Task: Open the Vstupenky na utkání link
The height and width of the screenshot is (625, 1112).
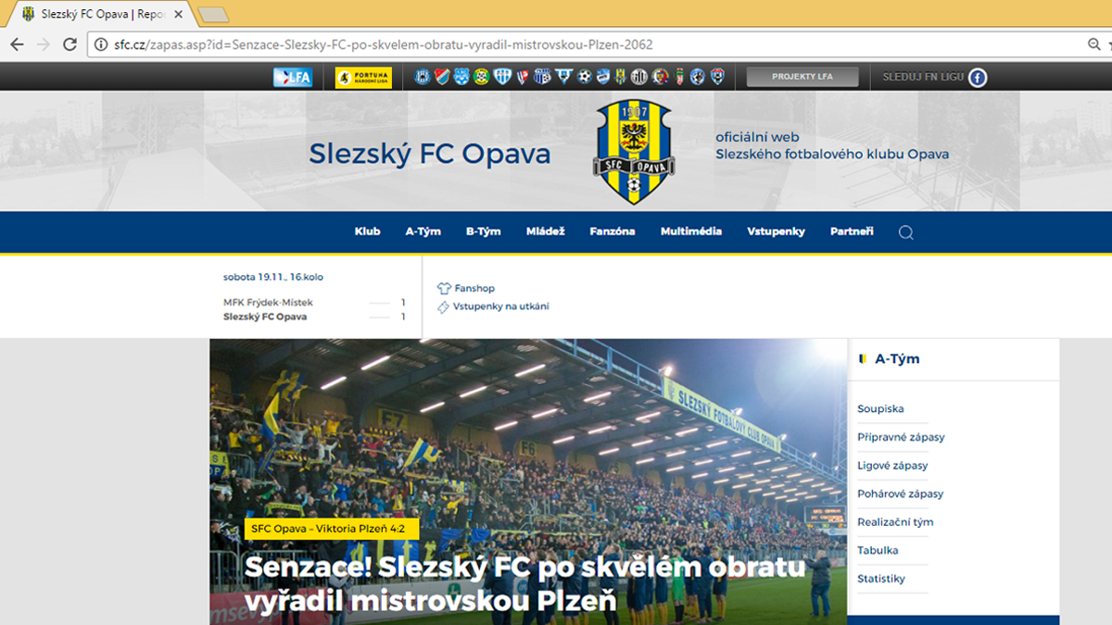Action: (500, 306)
